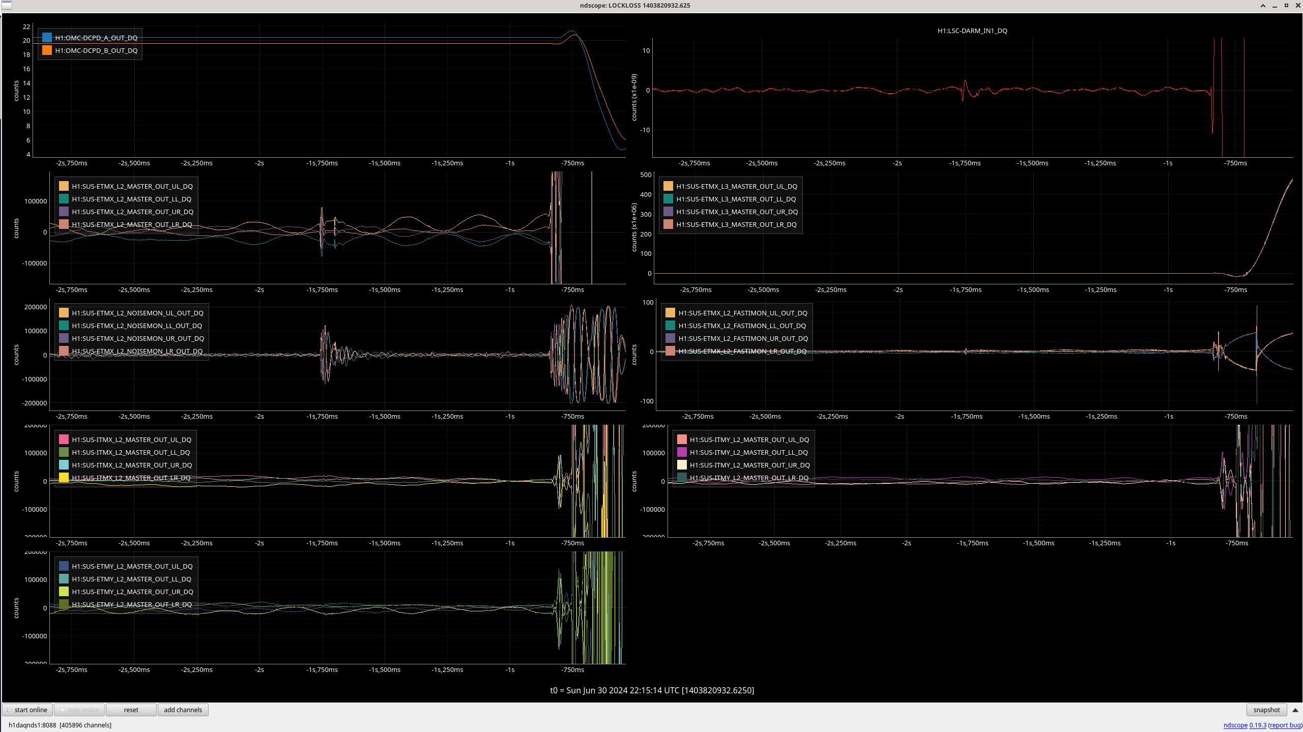Screen dimensions: 1303x732
Task: Click the h1daqnds1:8088 server status text
Action: tap(60, 725)
